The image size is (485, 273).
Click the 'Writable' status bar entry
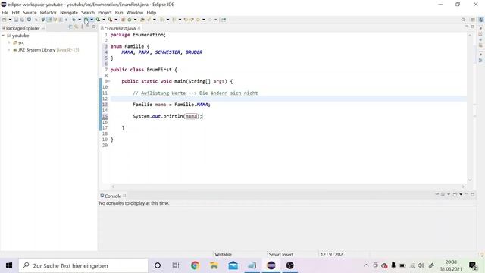coord(223,255)
